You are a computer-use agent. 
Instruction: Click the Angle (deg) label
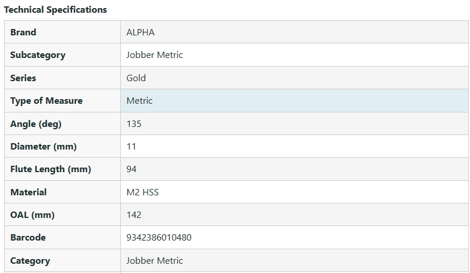click(x=35, y=124)
